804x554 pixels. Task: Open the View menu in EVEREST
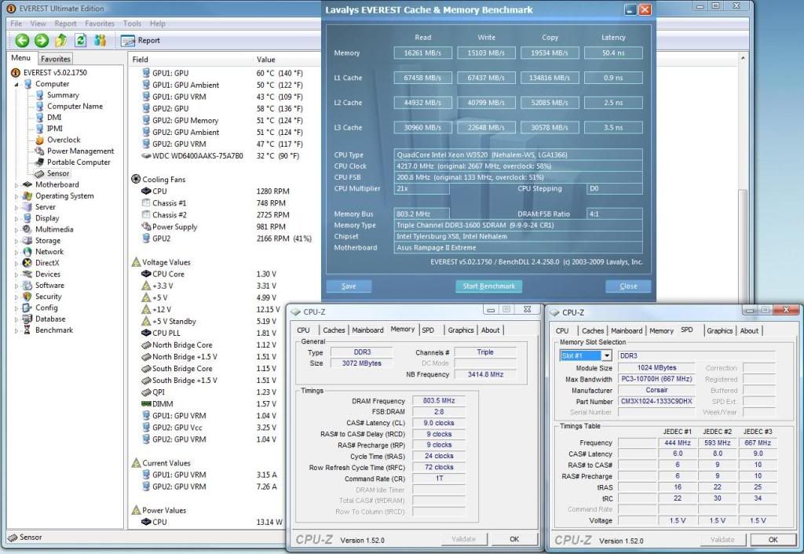[38, 24]
